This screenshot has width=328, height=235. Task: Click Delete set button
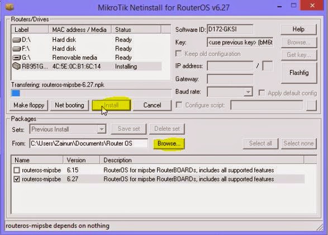click(167, 129)
